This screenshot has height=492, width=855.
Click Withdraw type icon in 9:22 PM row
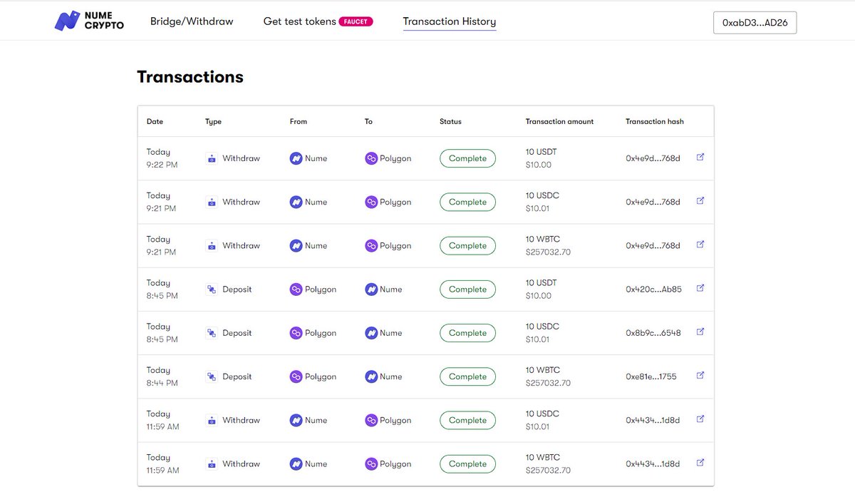coord(212,158)
